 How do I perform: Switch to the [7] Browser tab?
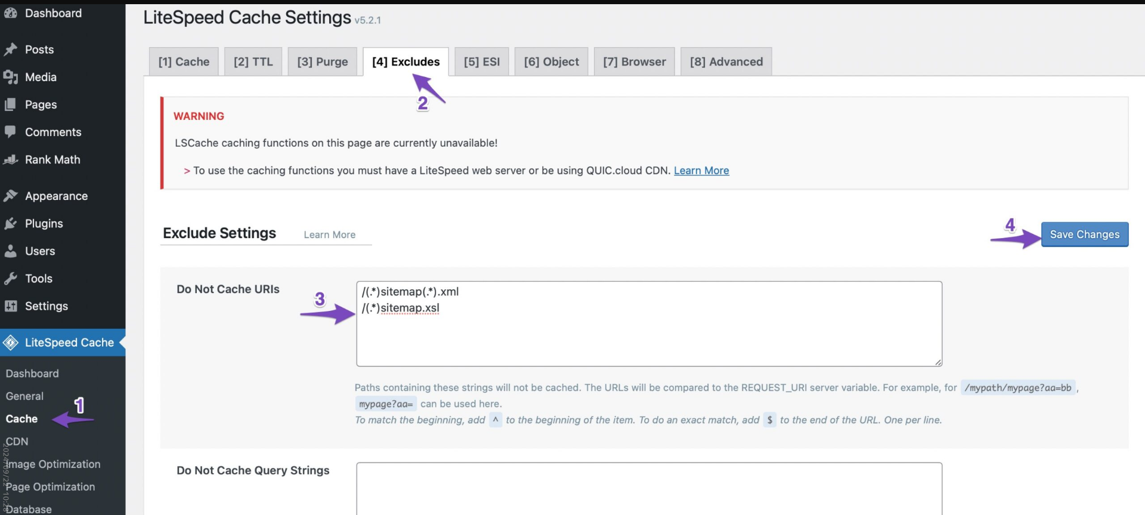tap(635, 61)
